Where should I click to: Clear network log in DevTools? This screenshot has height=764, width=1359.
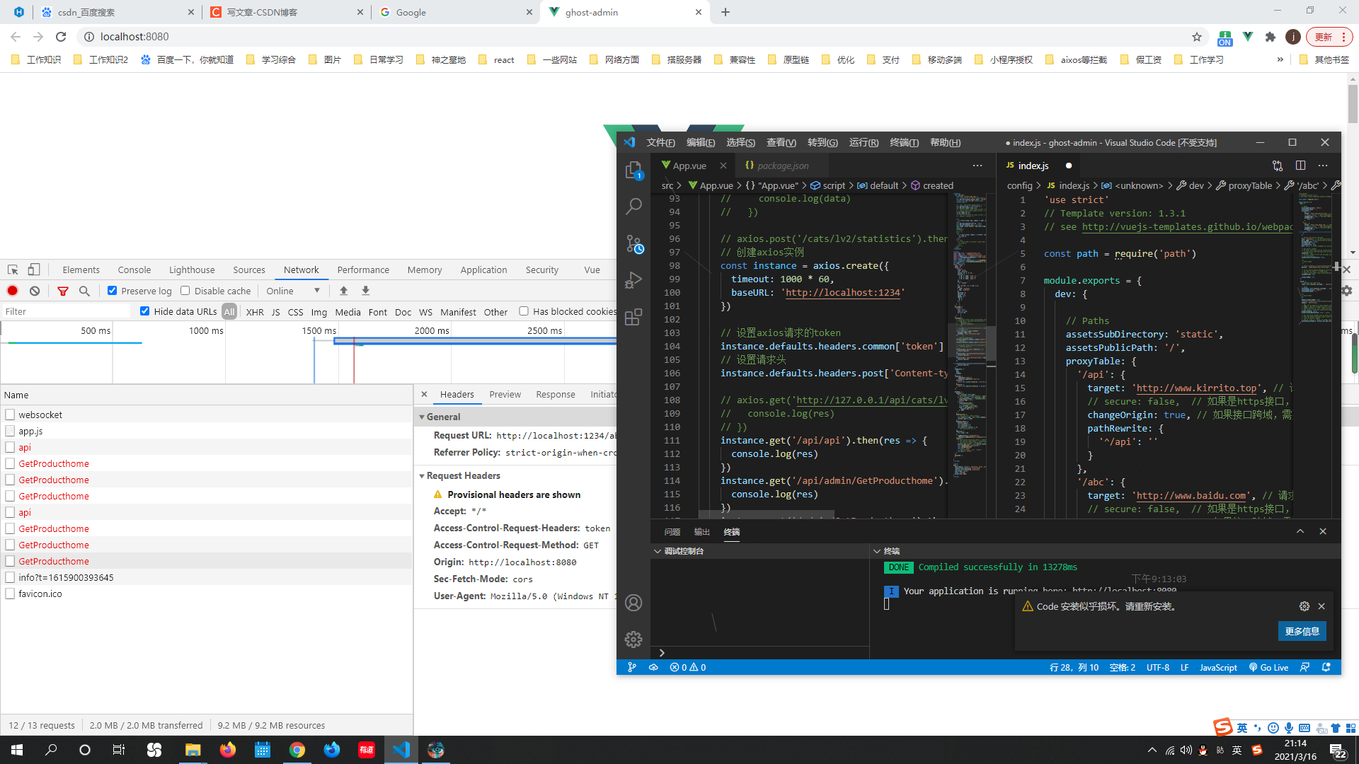click(x=35, y=291)
